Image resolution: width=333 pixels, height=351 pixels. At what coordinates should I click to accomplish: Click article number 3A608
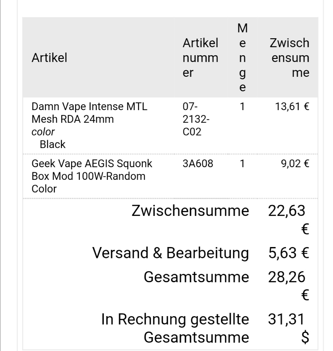click(198, 163)
